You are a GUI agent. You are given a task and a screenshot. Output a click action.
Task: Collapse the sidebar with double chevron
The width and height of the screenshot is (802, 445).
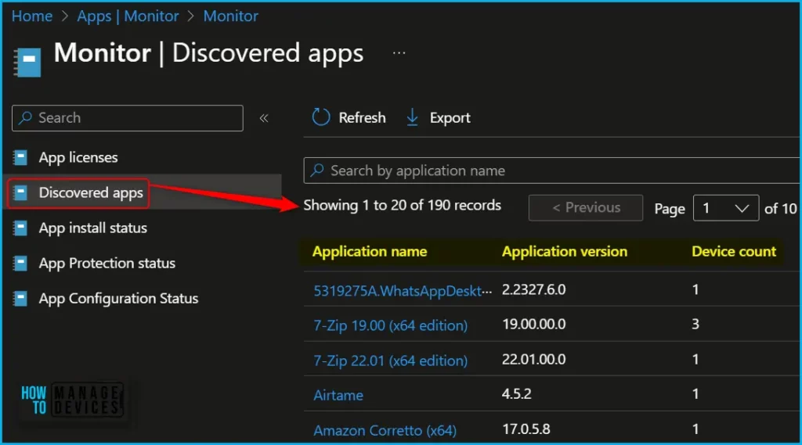click(x=264, y=118)
